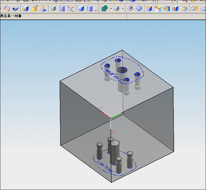Open the dropdown beside the second Trim Body icon

[123, 9]
